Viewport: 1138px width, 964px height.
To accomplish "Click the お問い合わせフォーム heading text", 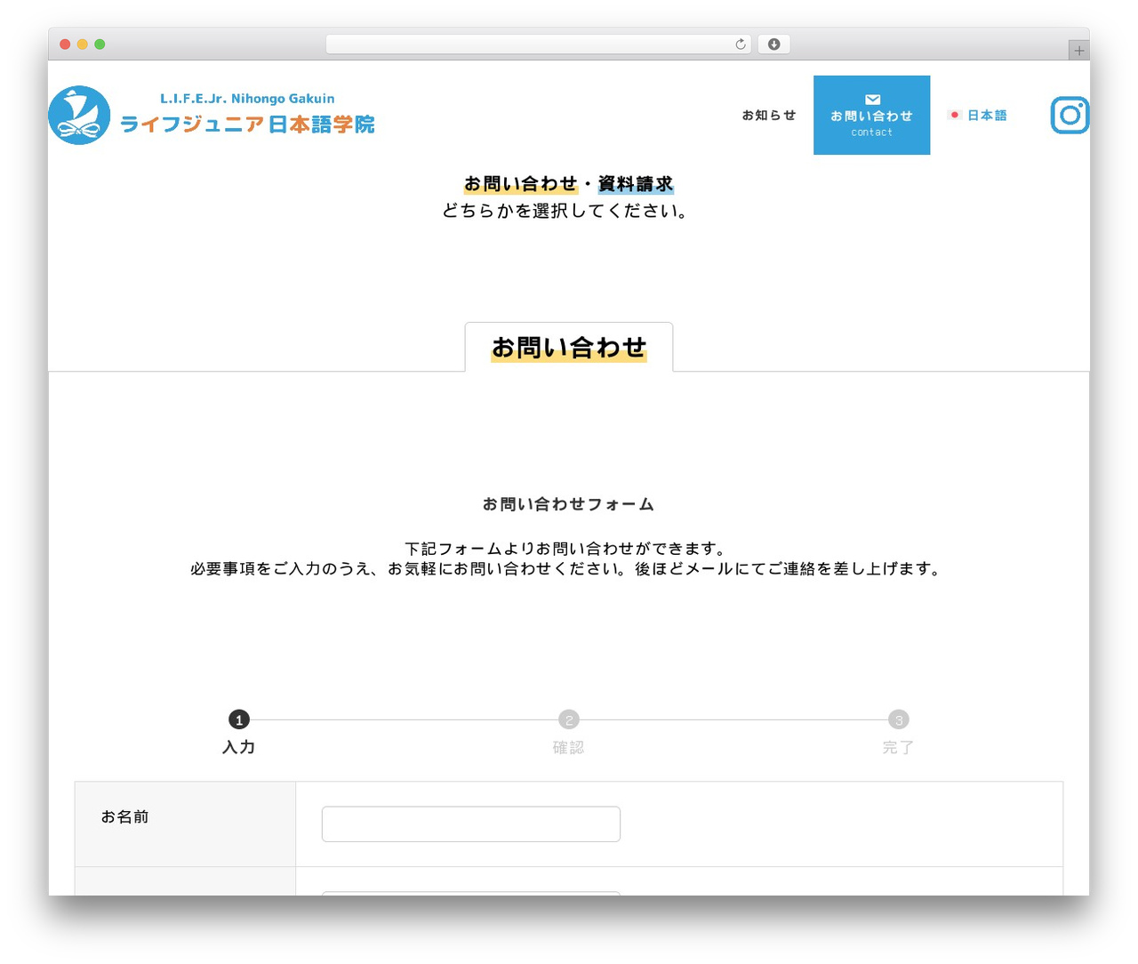I will click(569, 504).
